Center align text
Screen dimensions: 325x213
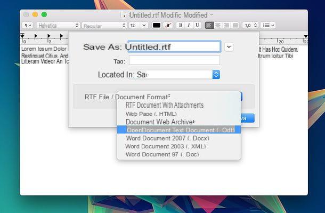[x=217, y=25]
